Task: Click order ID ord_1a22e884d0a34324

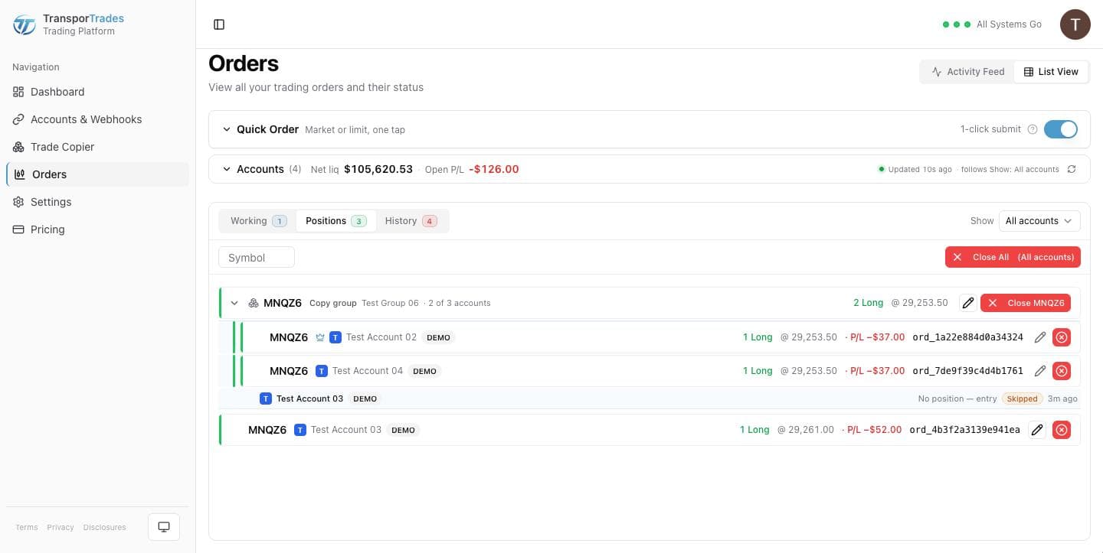Action: point(967,337)
